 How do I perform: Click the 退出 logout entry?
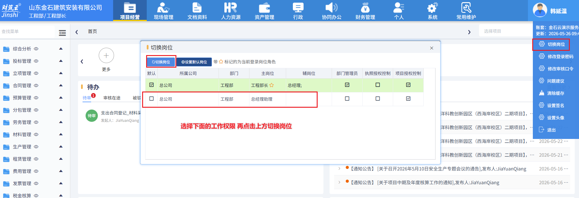548,130
